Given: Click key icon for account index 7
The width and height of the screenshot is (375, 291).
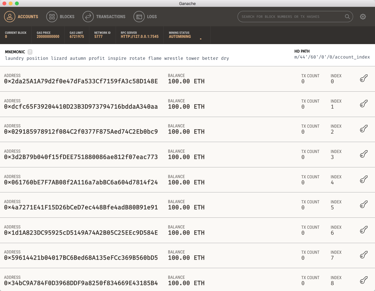Looking at the screenshot, I should 363,255.
